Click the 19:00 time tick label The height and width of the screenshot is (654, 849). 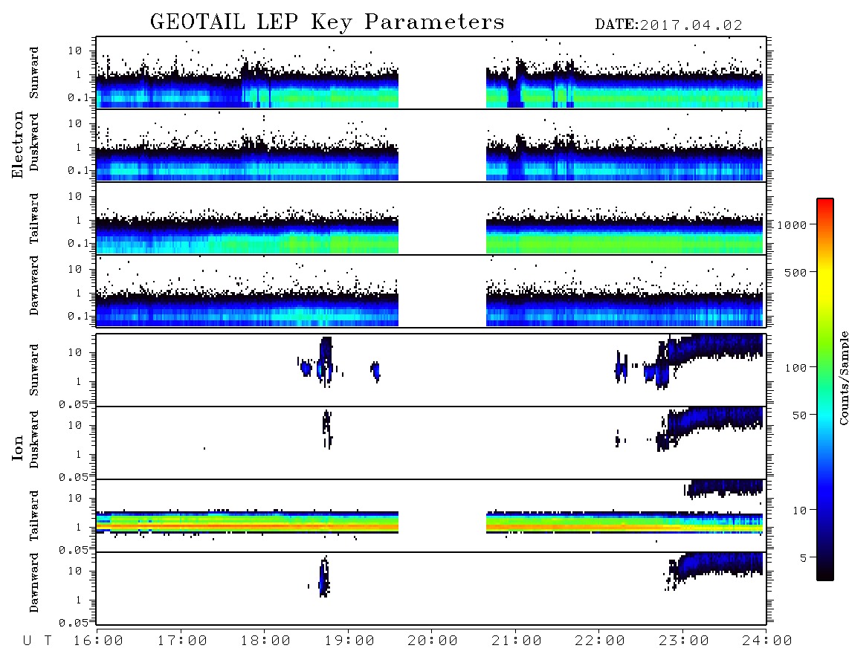(x=349, y=641)
